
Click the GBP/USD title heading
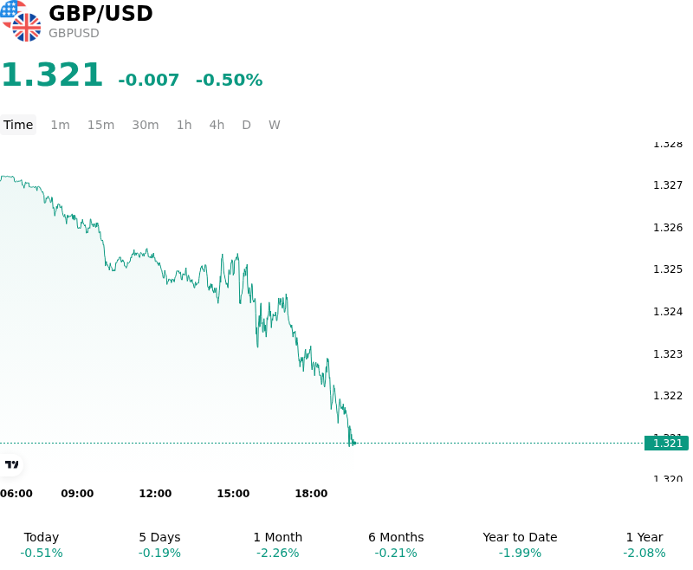[100, 13]
